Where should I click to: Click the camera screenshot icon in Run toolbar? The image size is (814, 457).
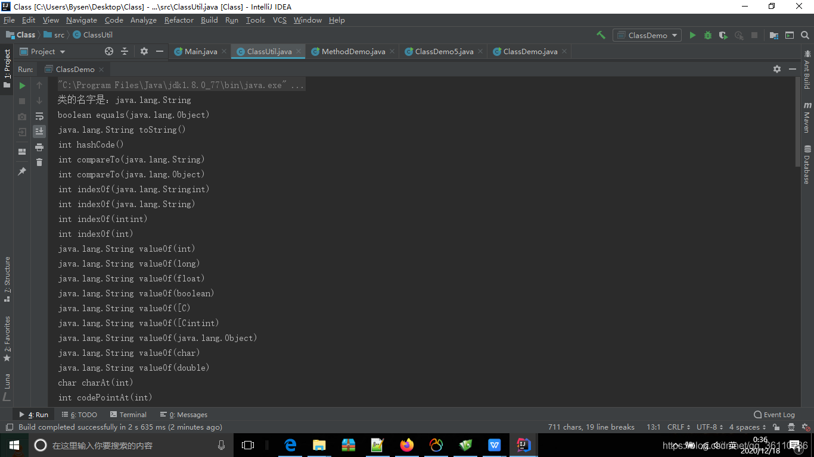tap(22, 116)
